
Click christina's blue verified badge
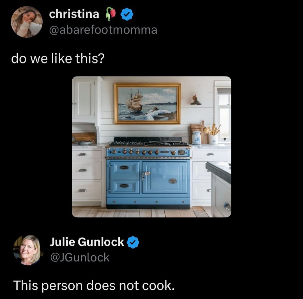point(127,14)
